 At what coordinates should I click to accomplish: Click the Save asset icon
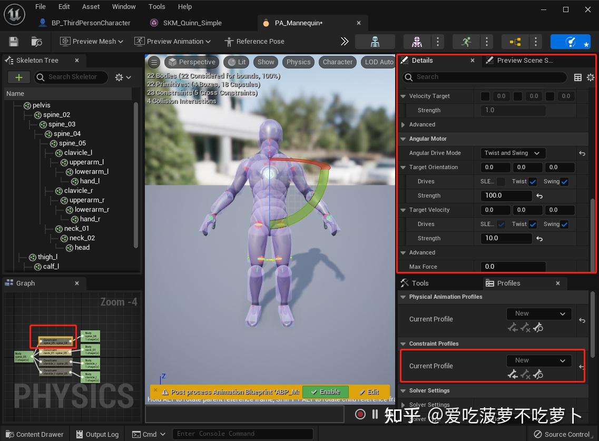click(x=13, y=41)
